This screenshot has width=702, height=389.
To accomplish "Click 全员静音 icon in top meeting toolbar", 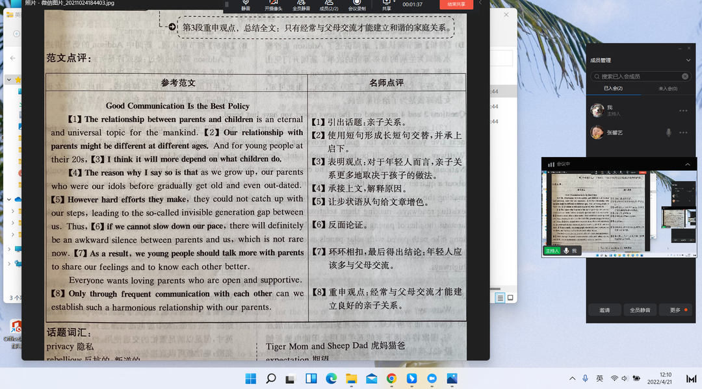I will tap(301, 4).
